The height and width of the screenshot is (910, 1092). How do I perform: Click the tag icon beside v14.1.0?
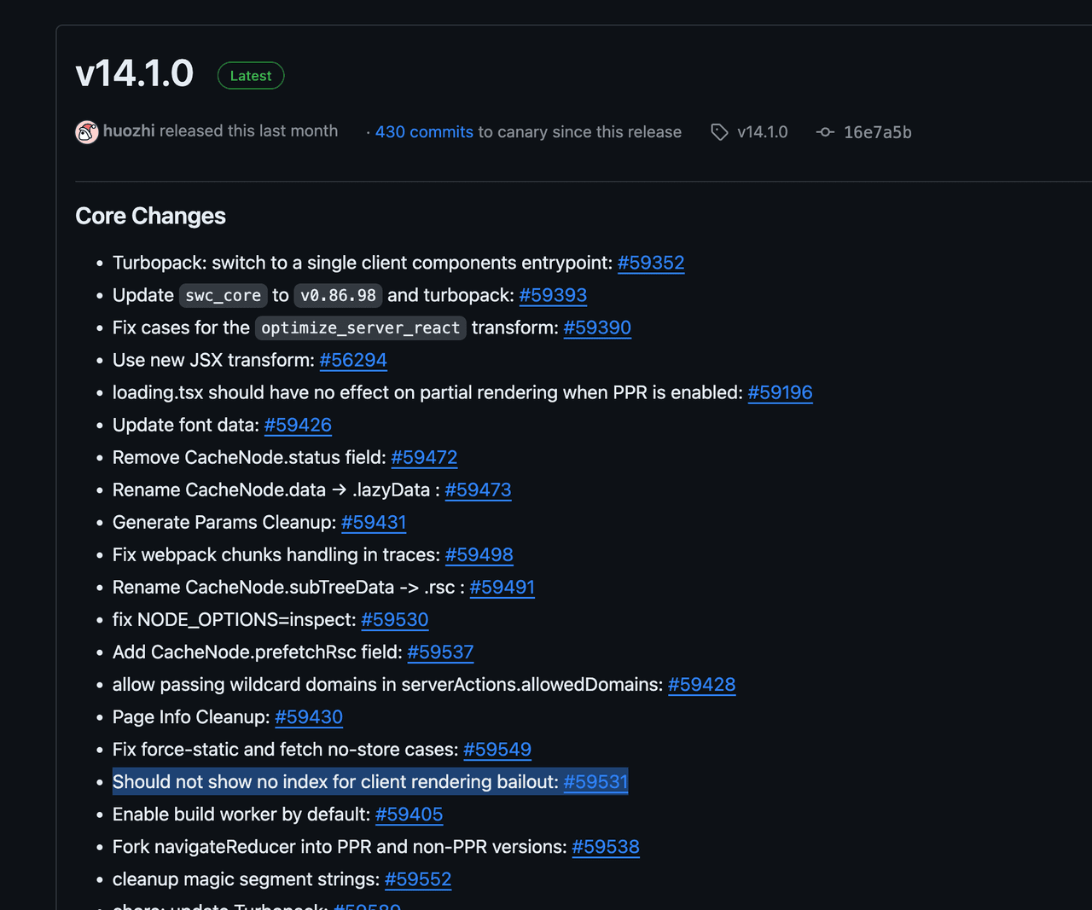pyautogui.click(x=719, y=132)
